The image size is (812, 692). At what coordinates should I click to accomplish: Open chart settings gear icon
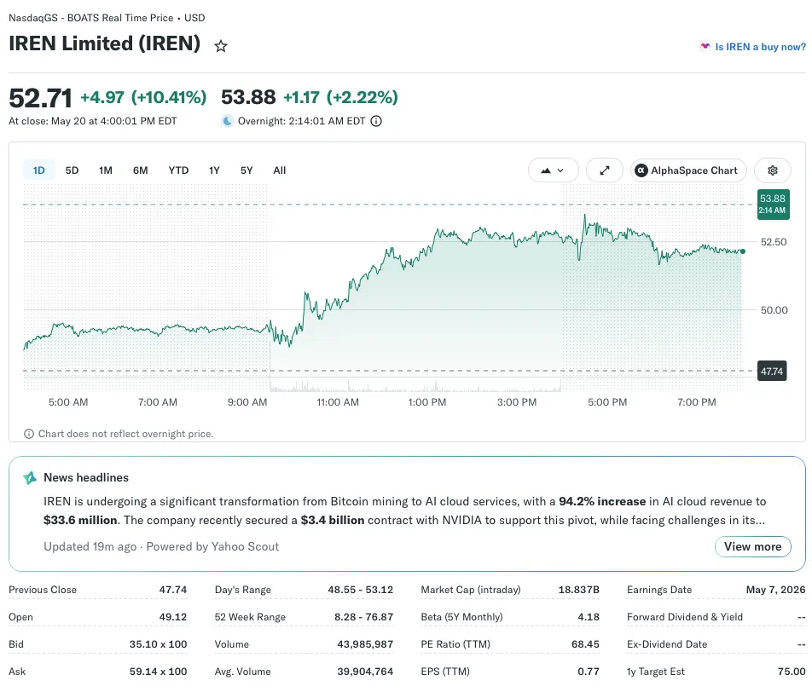tap(773, 170)
